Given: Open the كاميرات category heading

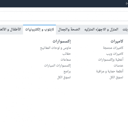Looking at the screenshot, I should click(117, 41).
